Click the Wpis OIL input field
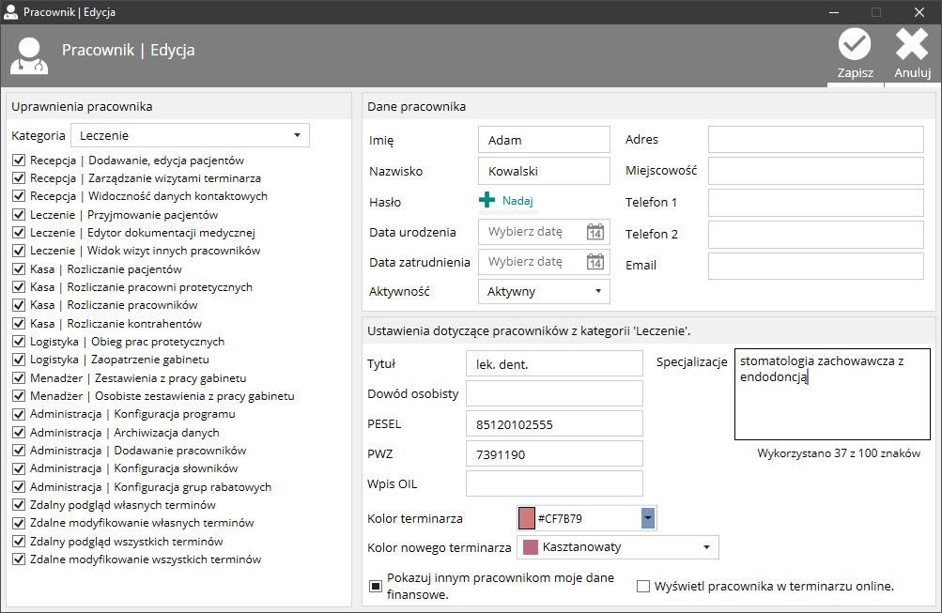The image size is (942, 613). pos(554,483)
